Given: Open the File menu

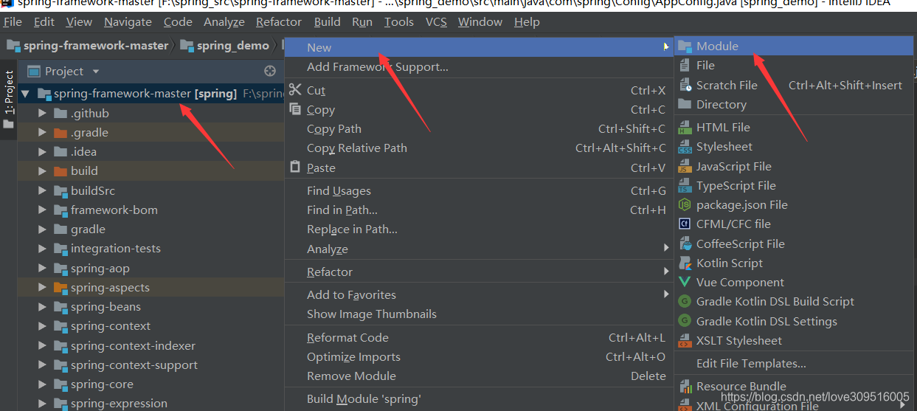Looking at the screenshot, I should pyautogui.click(x=13, y=22).
